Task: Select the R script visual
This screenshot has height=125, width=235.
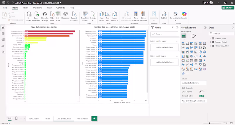Action: 204,61
